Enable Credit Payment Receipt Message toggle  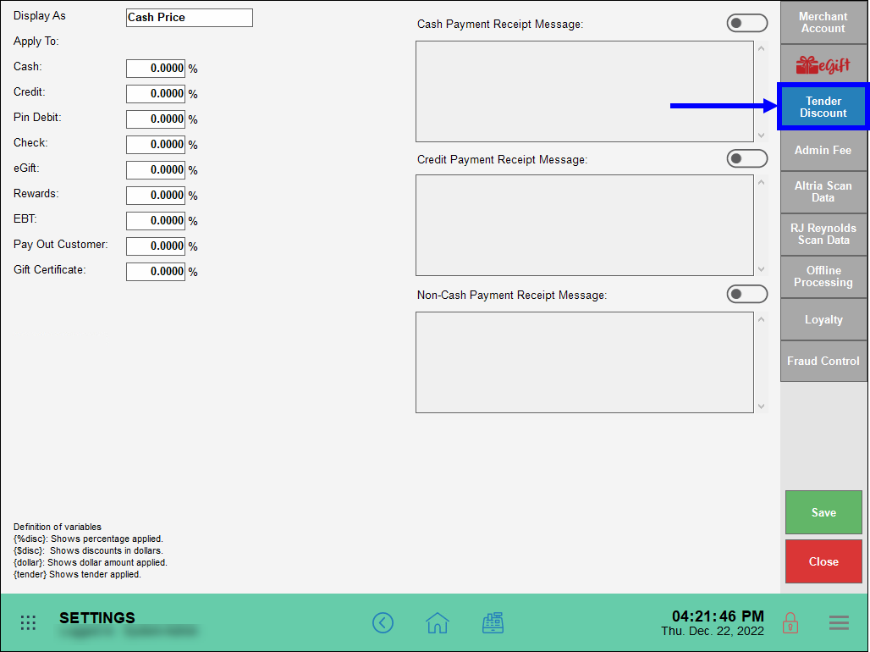746,159
